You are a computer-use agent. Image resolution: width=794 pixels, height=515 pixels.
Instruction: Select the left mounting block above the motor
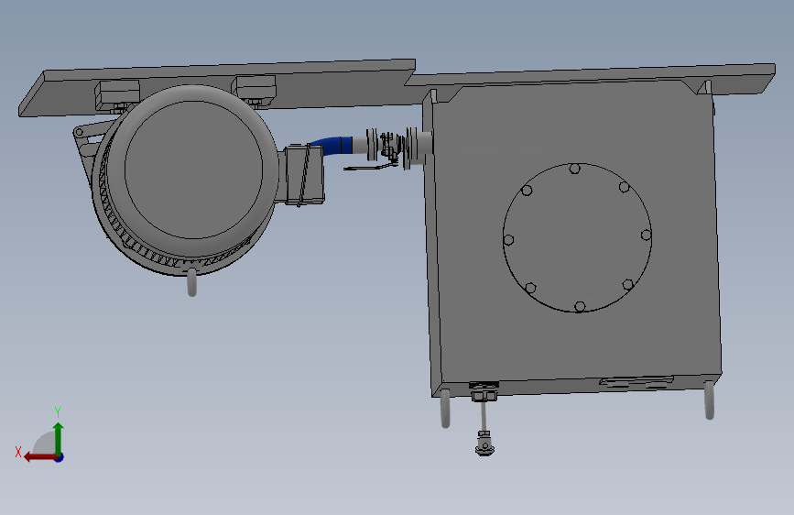[117, 94]
